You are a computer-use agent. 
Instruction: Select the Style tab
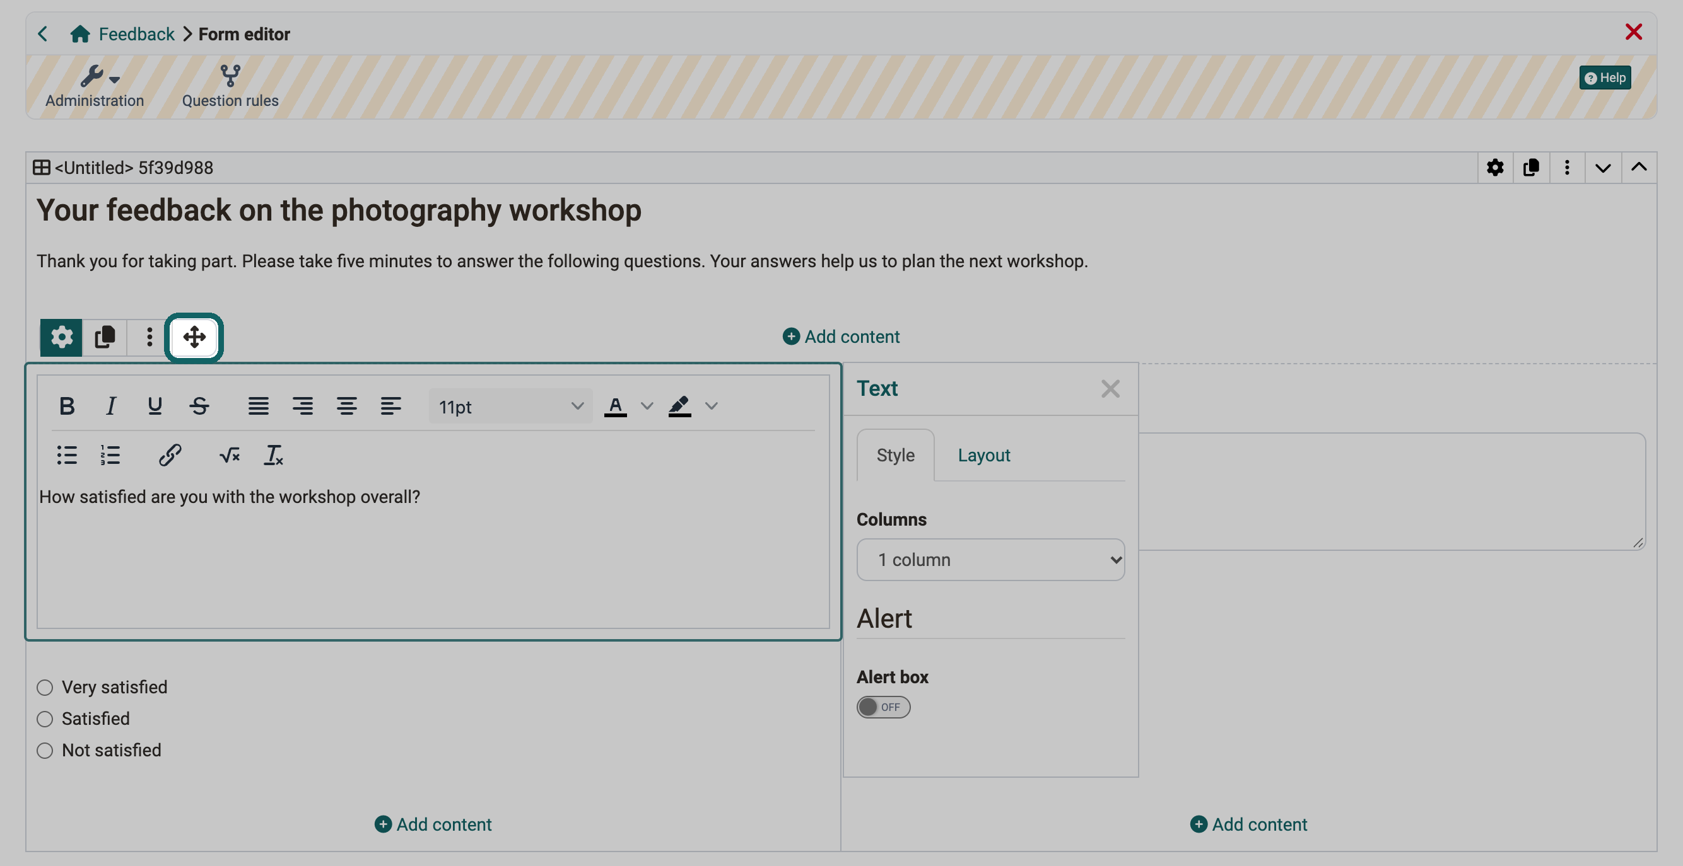(x=895, y=455)
